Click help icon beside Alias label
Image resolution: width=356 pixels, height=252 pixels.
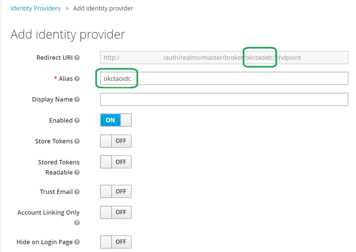tap(77, 79)
